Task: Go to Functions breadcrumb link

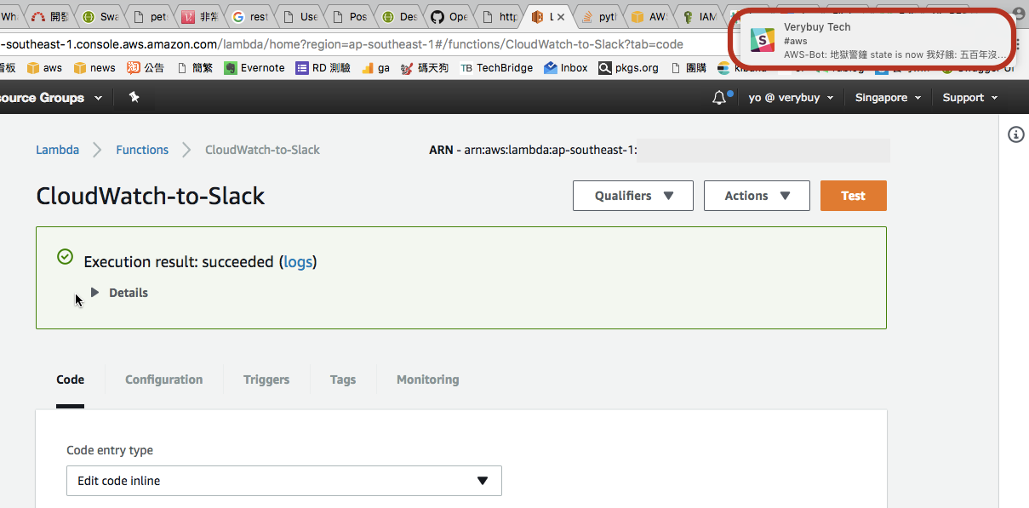Action: (x=142, y=150)
